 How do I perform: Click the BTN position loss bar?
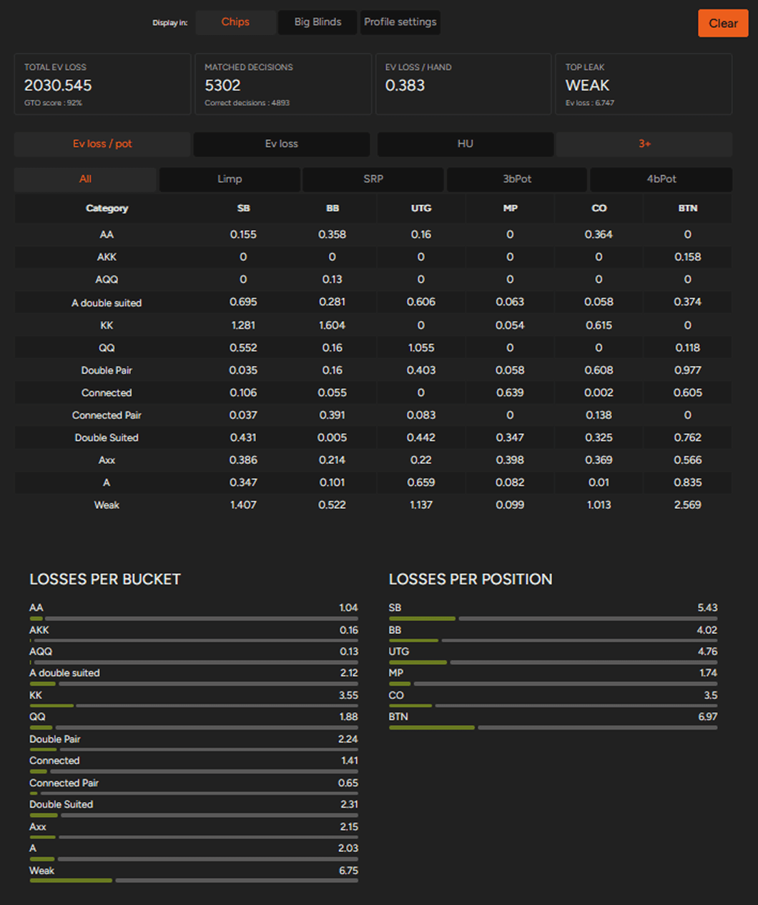(553, 727)
